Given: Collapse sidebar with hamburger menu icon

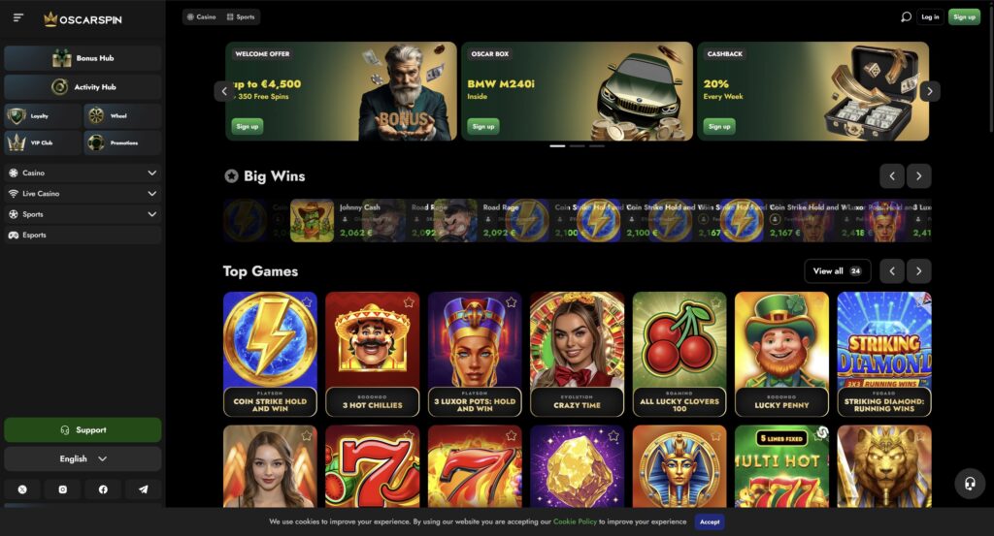Looking at the screenshot, I should pyautogui.click(x=18, y=17).
